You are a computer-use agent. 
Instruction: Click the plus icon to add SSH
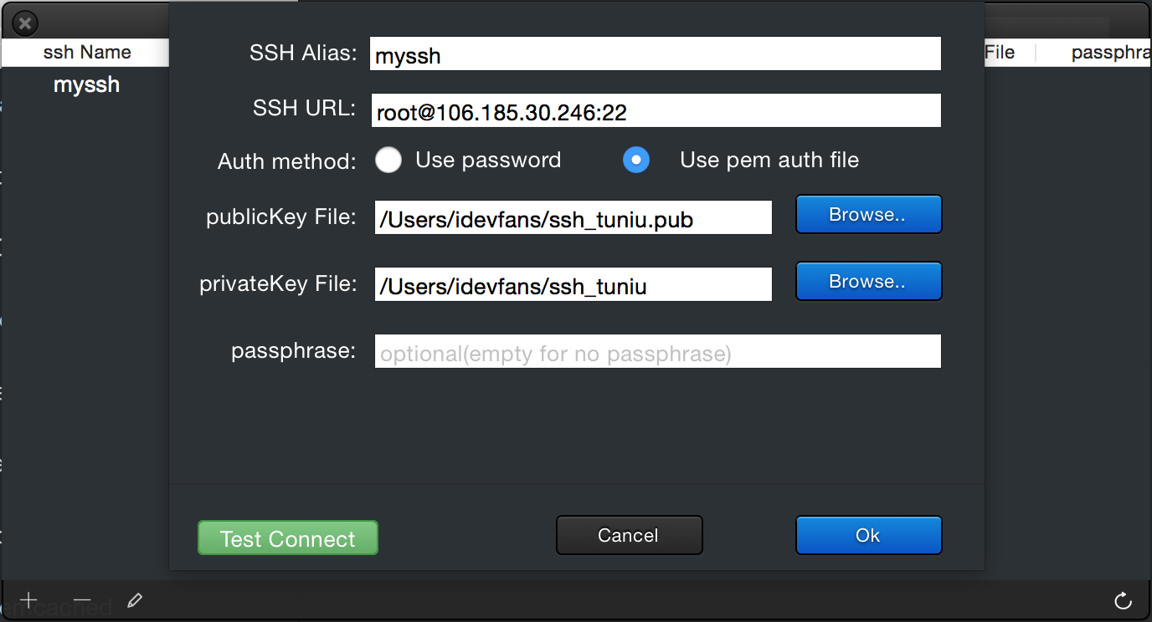tap(28, 600)
